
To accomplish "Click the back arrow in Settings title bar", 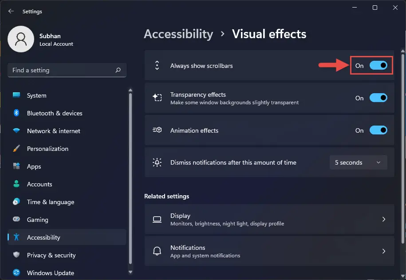I will click(x=11, y=11).
